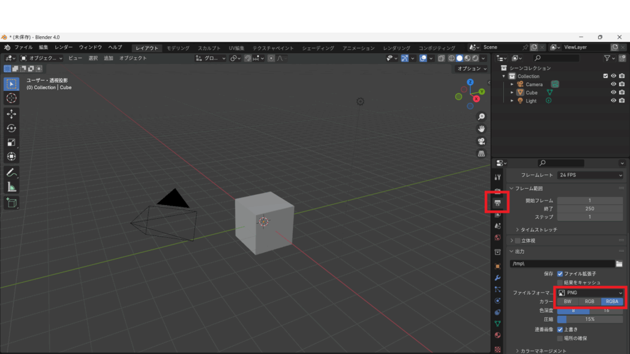The height and width of the screenshot is (354, 630).
Task: Activate the Transform tool
Action: click(x=11, y=157)
